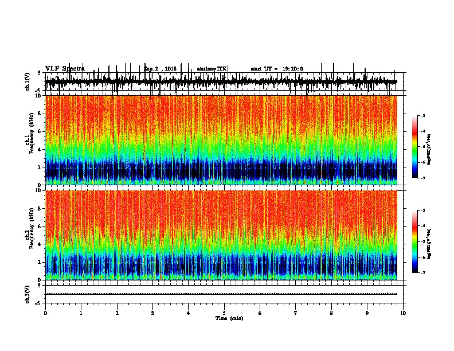Click the "-3" label on ch.1 colorbar

tap(423, 115)
